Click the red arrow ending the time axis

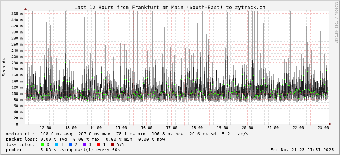tap(330, 124)
